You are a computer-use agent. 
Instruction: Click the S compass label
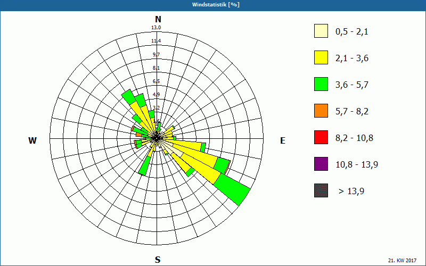[158, 260]
